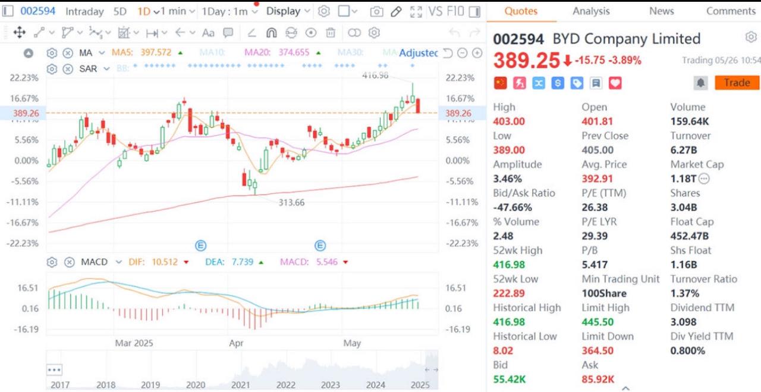
Task: Click the overlapping circles toolbar icon
Action: [354, 33]
